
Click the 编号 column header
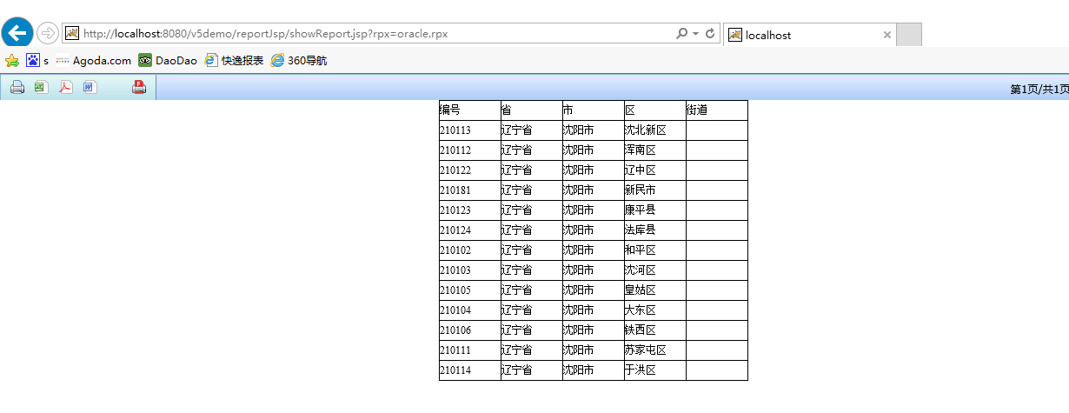[470, 110]
